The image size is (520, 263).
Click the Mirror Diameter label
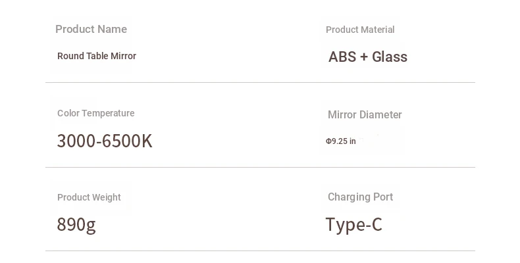(x=365, y=115)
